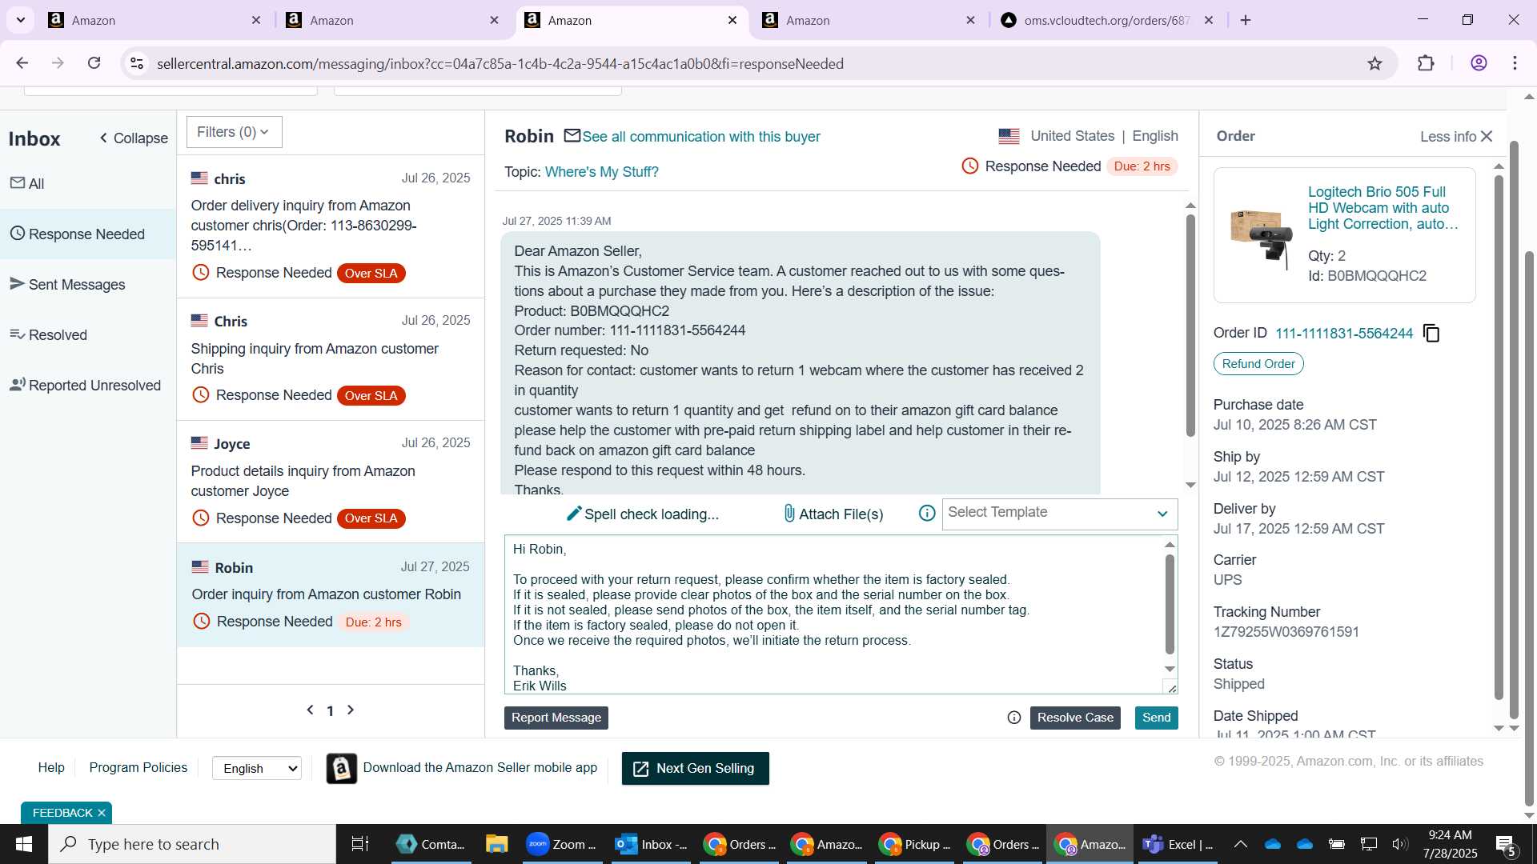Open Joyce's product details inquiry message

click(x=331, y=482)
